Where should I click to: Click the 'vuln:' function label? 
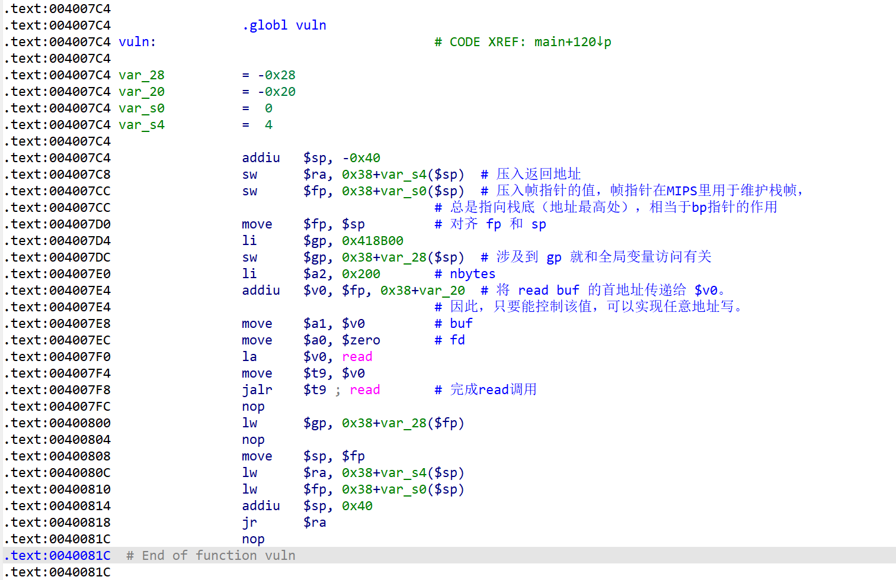point(137,42)
